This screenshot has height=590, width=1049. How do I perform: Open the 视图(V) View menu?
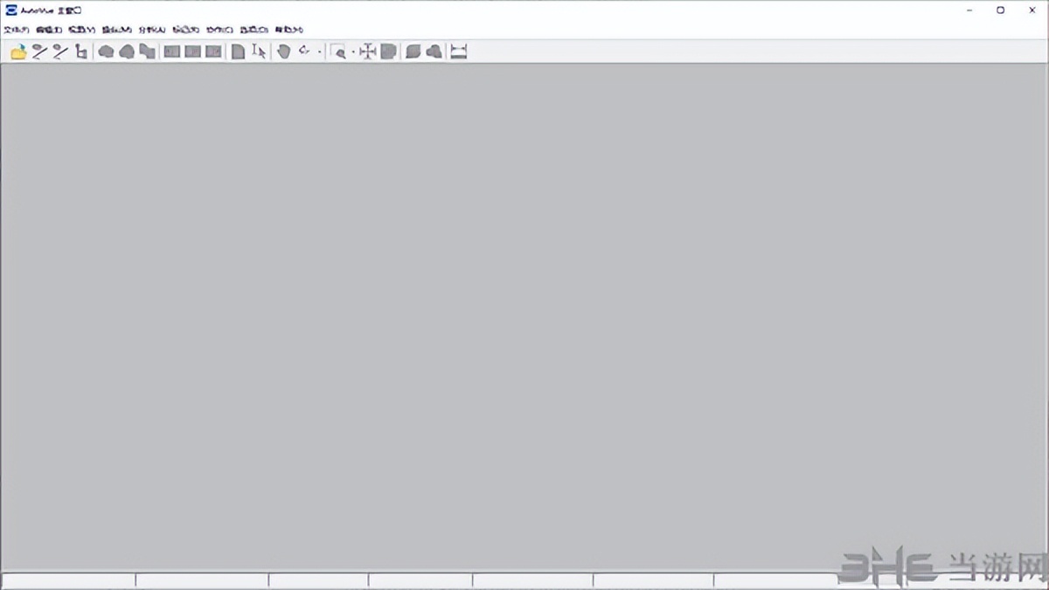(x=82, y=30)
